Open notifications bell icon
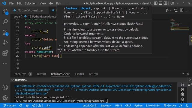This screenshot has width=192, height=108. pyautogui.click(x=187, y=105)
